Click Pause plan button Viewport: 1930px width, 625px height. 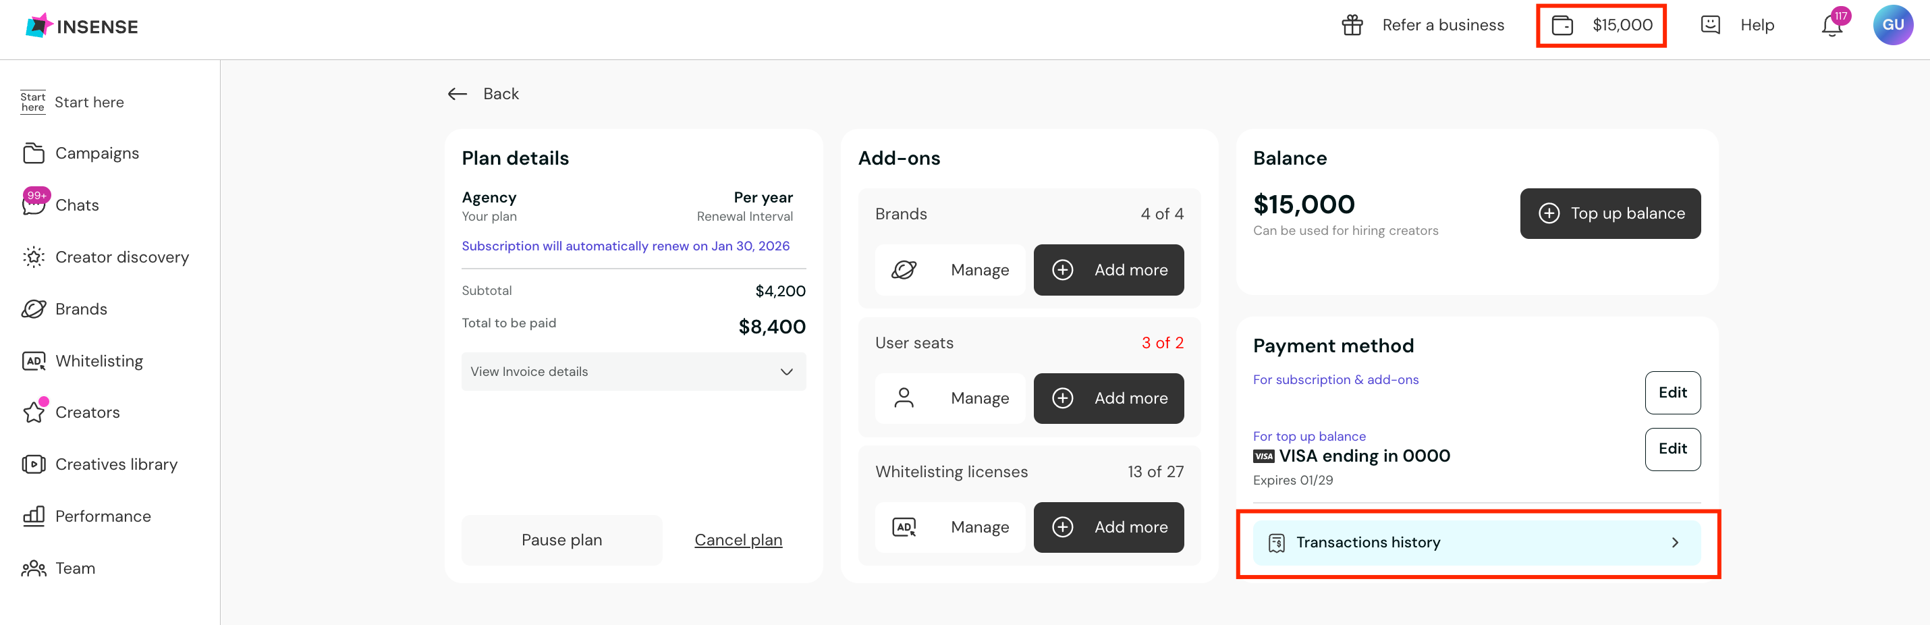[561, 541]
